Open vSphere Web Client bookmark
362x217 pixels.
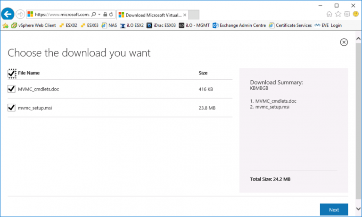(34, 25)
